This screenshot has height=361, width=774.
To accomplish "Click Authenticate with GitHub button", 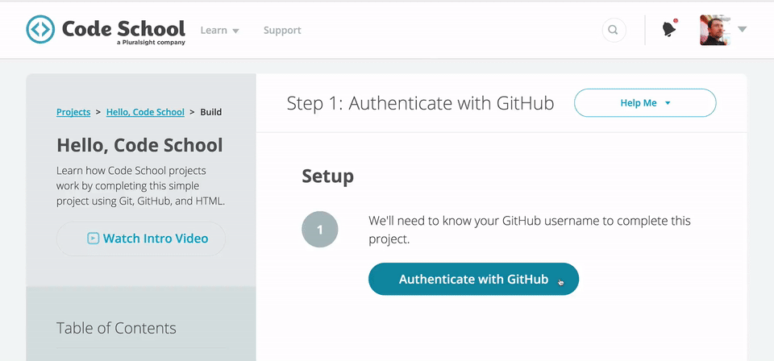I will [473, 279].
